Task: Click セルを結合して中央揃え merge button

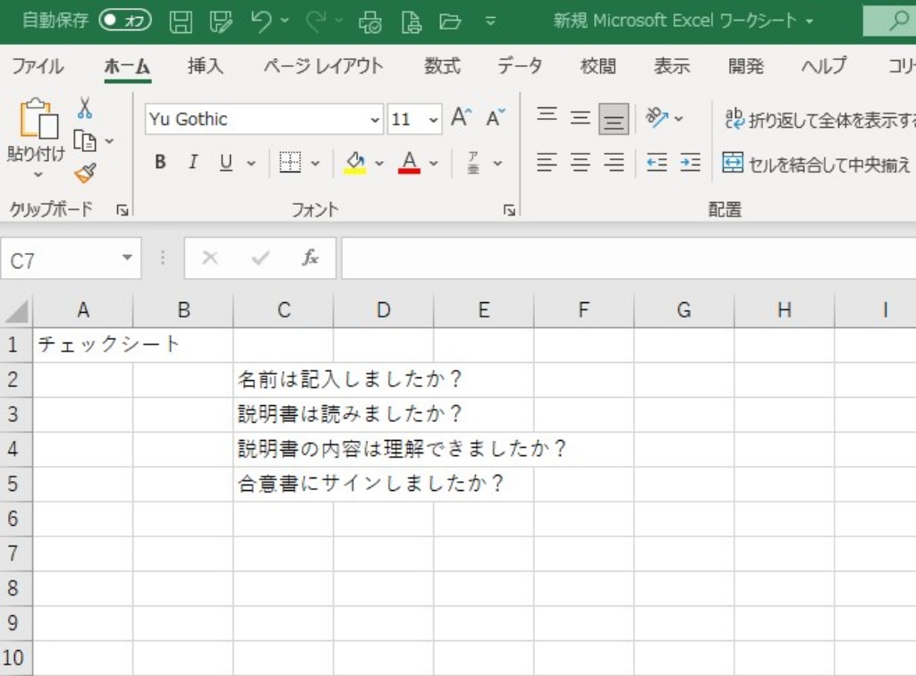Action: 816,164
